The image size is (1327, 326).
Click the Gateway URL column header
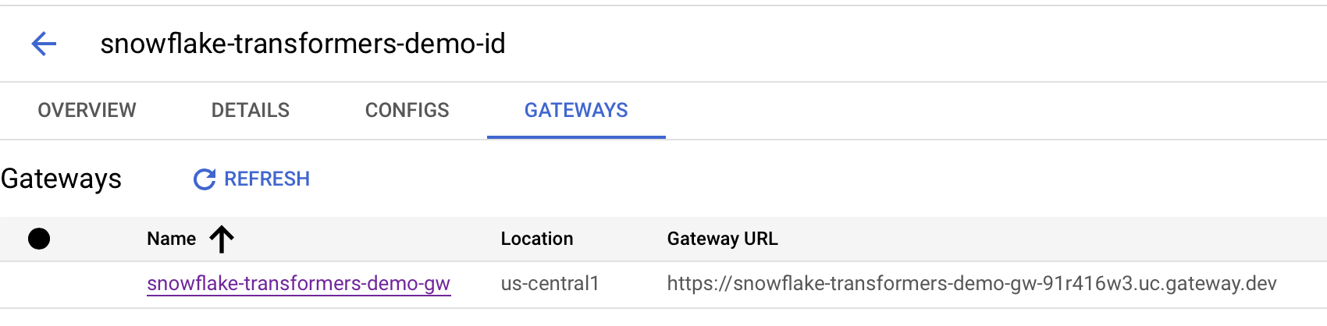[722, 239]
